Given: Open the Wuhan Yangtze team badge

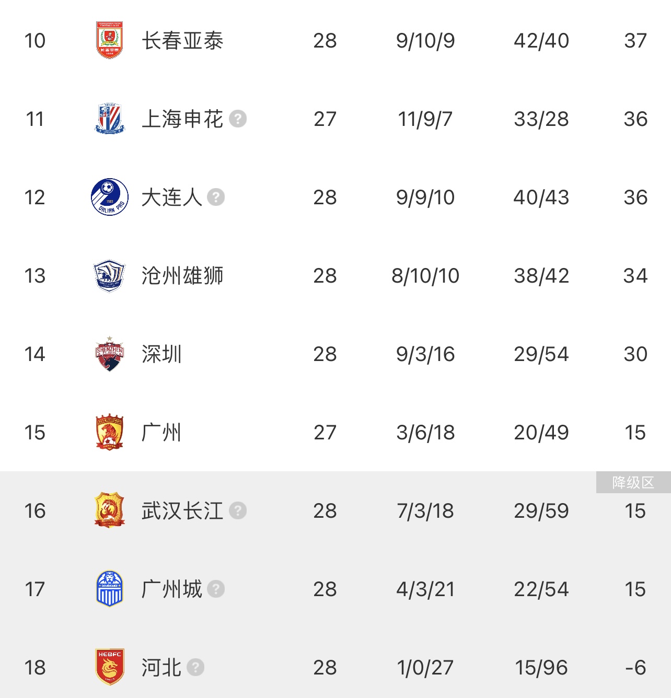Looking at the screenshot, I should 109,510.
